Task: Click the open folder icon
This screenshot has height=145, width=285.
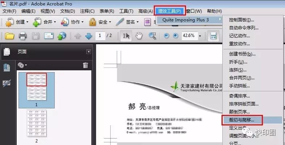Action: [9, 36]
